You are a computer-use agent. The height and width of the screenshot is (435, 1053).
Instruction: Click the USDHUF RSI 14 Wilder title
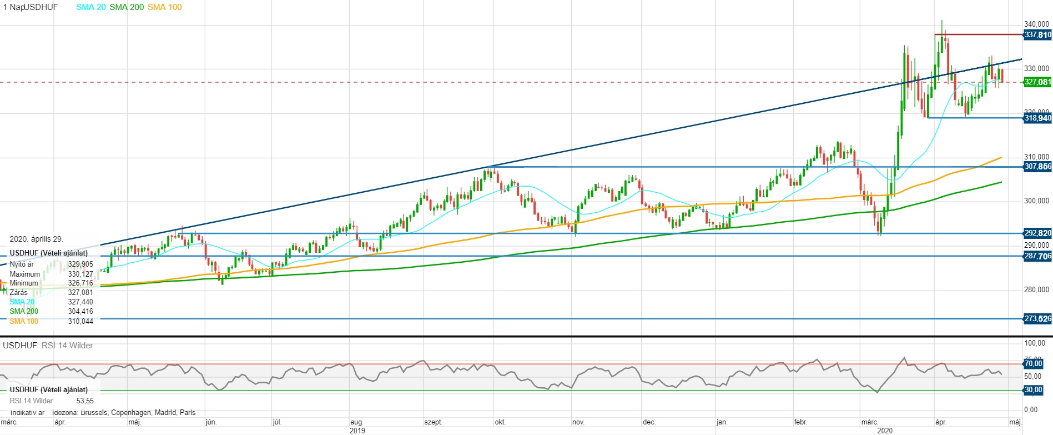point(48,346)
